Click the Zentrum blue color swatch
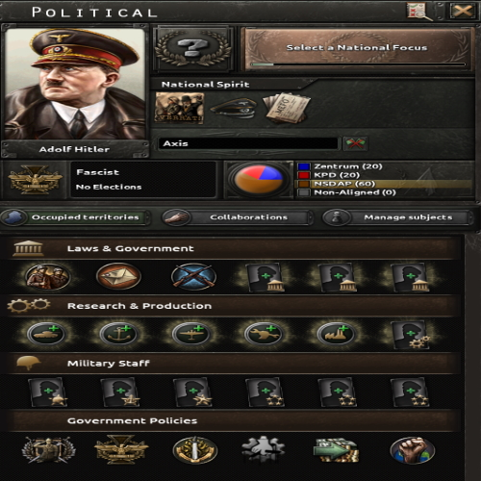Image resolution: width=481 pixels, height=481 pixels. (x=304, y=166)
